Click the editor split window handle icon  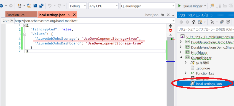point(171,26)
